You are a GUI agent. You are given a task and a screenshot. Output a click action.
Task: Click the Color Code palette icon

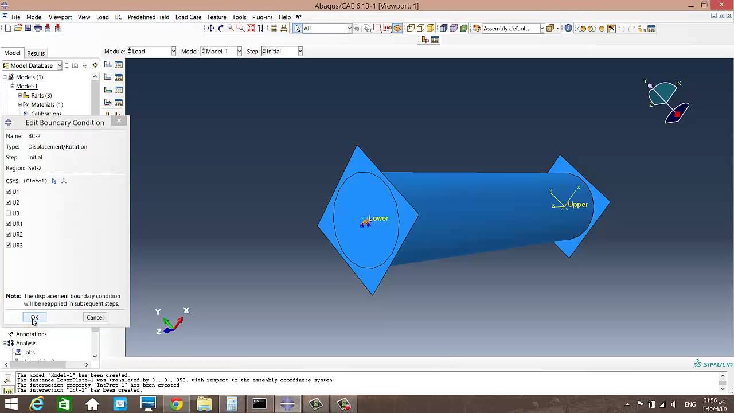(477, 28)
